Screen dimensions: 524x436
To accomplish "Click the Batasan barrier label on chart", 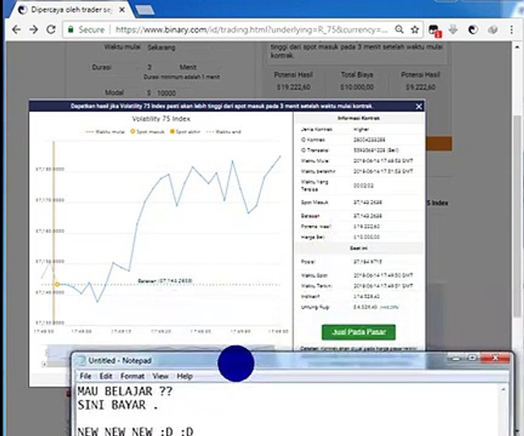I will coord(165,281).
